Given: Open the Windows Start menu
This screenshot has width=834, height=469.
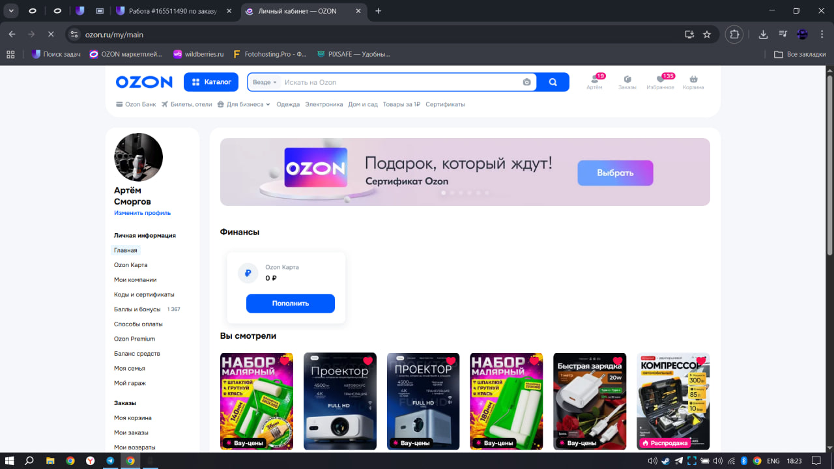Looking at the screenshot, I should [10, 461].
